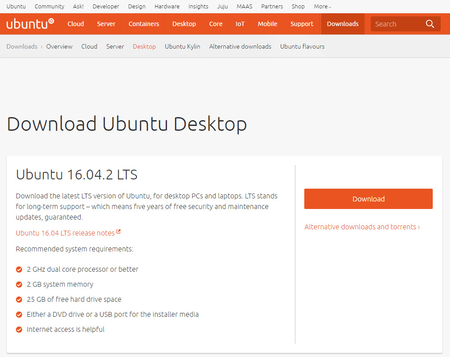The width and height of the screenshot is (450, 357).
Task: Click the checkmark next to 2 GHz processor requirement
Action: click(x=19, y=269)
